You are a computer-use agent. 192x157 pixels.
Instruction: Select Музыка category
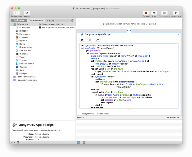pyautogui.click(x=24, y=40)
